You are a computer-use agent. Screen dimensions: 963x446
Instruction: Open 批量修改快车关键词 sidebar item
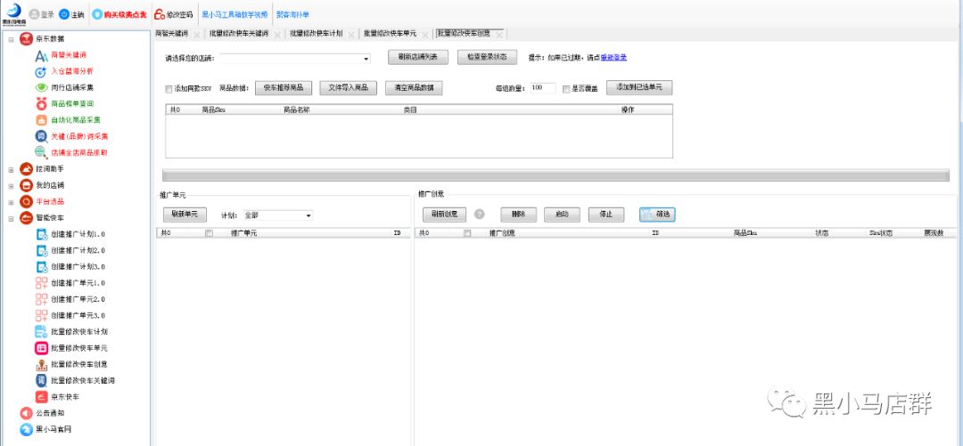point(83,380)
